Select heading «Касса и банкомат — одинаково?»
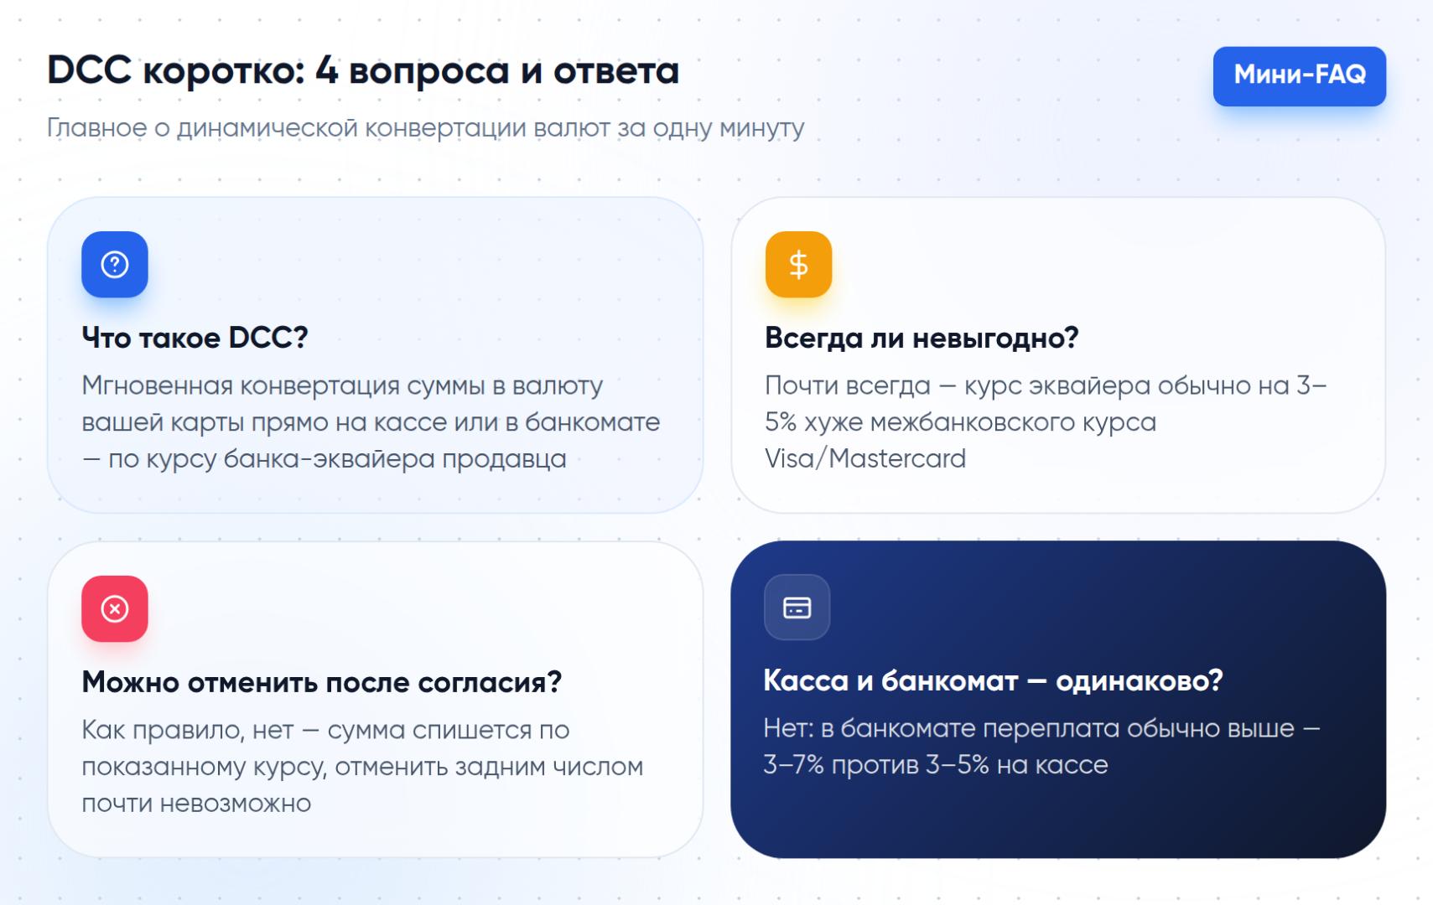The image size is (1433, 905). [993, 680]
